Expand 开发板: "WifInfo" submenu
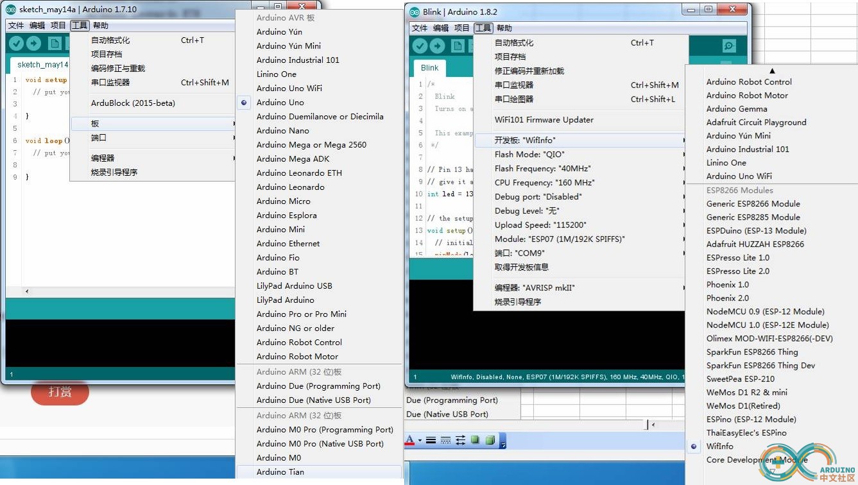 click(x=581, y=140)
